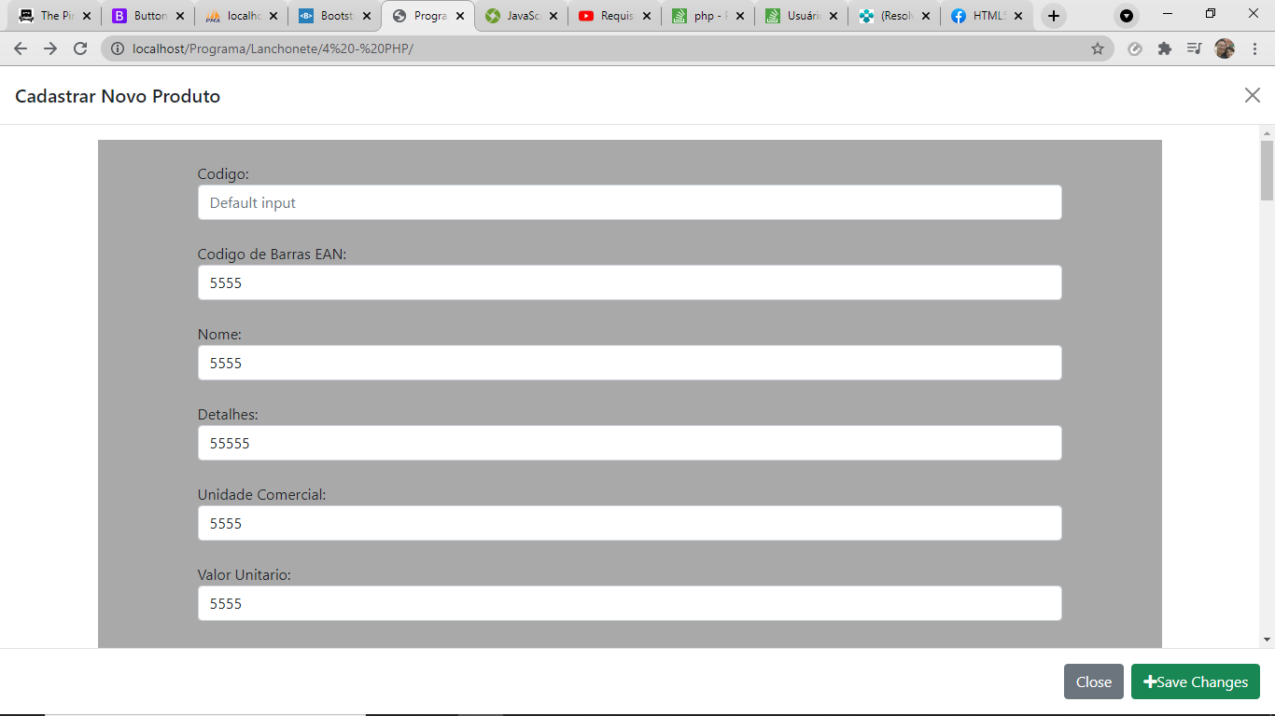Image resolution: width=1275 pixels, height=716 pixels.
Task: Click the site information icon in address bar
Action: click(118, 48)
